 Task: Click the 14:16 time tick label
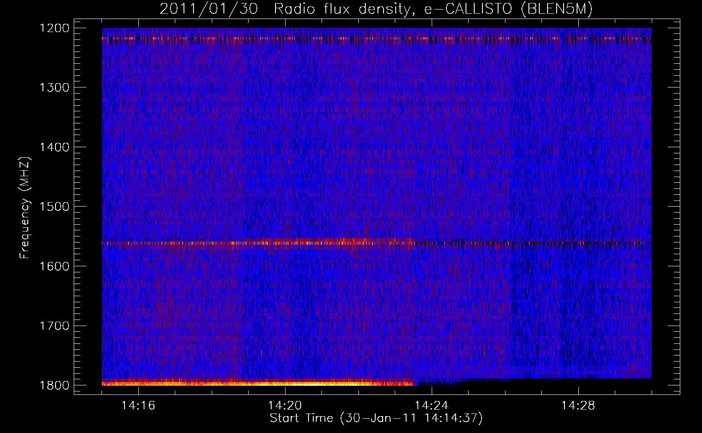[x=138, y=406]
